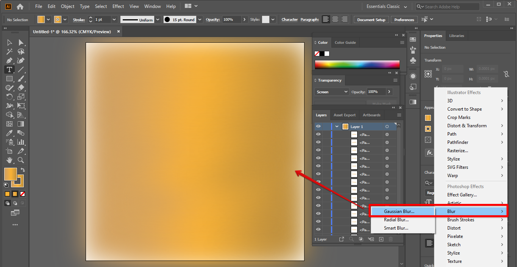
Task: Toggle visibility of the first path sublayer
Action: pyautogui.click(x=318, y=134)
